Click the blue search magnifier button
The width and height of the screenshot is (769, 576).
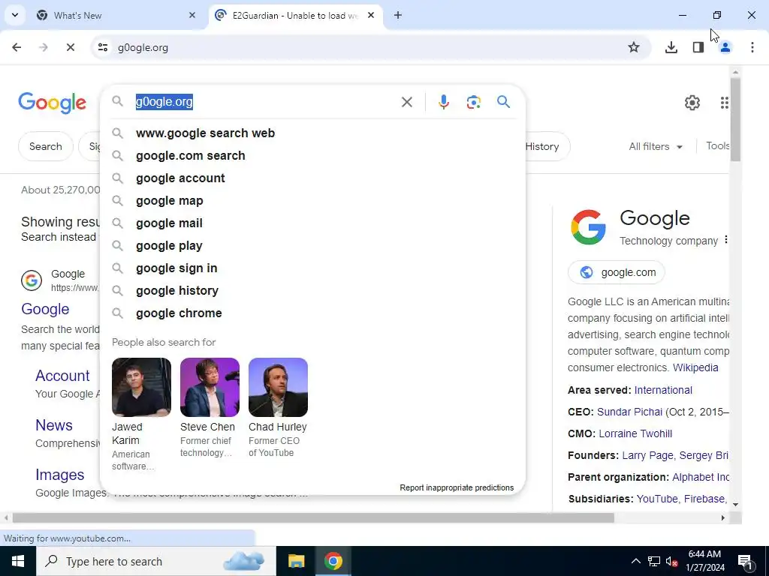pyautogui.click(x=503, y=102)
